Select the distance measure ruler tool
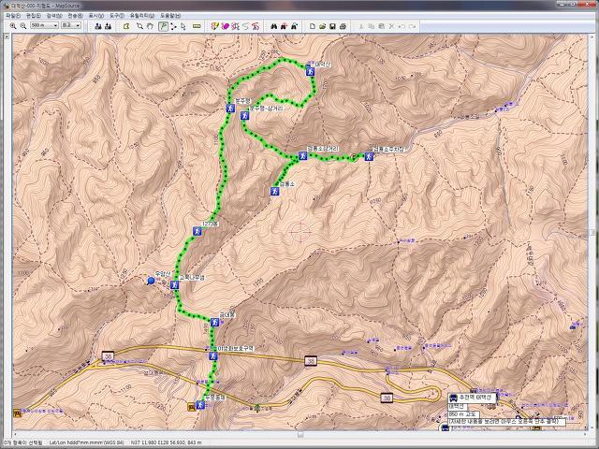 [197, 26]
